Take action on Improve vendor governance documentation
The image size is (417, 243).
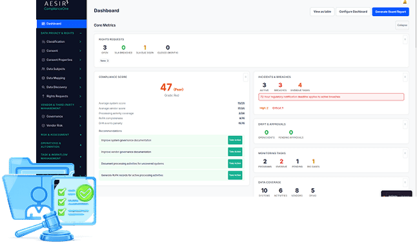pyautogui.click(x=235, y=151)
